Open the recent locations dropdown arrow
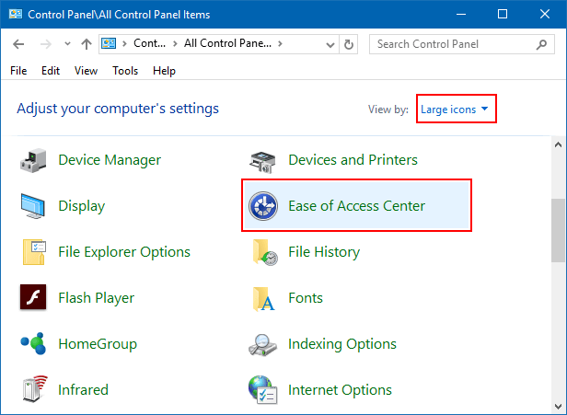567x415 pixels. 67,44
